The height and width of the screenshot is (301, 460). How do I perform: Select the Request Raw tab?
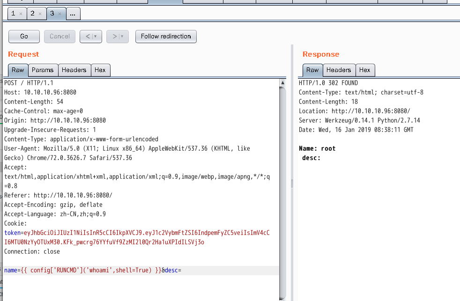(x=18, y=70)
